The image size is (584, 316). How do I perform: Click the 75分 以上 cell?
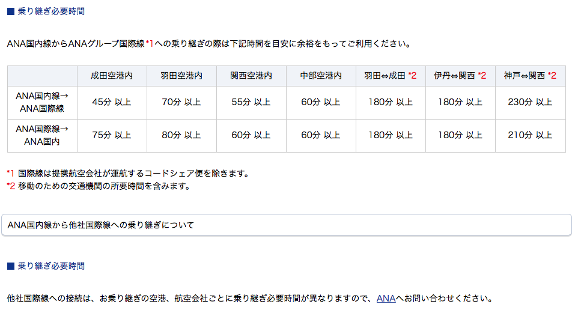point(112,136)
